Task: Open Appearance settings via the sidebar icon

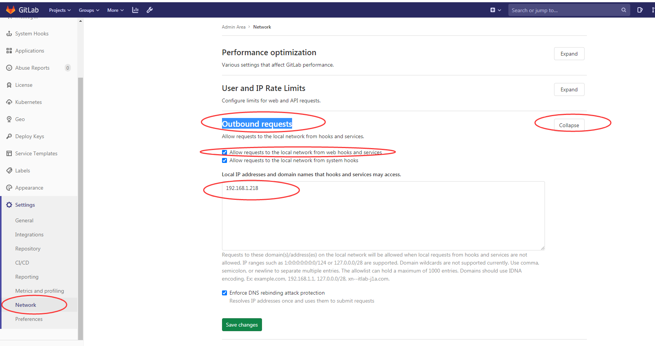Action: (9, 188)
